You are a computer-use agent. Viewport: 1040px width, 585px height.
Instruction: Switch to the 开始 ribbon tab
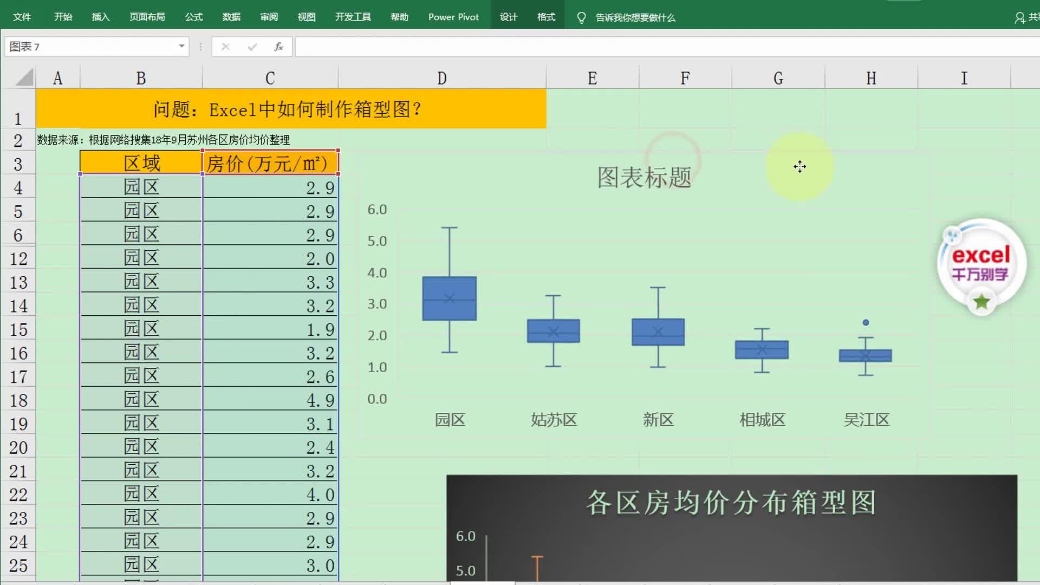click(63, 17)
